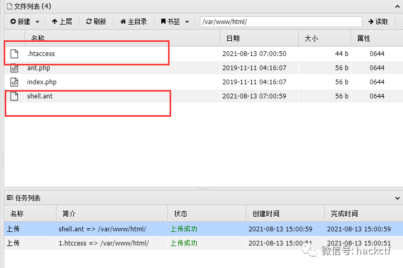Click 上传成功 status of shell.ant task
The width and height of the screenshot is (403, 268).
[x=184, y=229]
